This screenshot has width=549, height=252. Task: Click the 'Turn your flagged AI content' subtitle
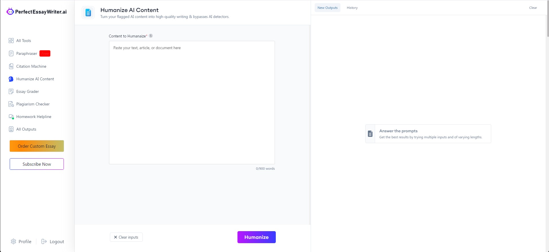pyautogui.click(x=165, y=17)
